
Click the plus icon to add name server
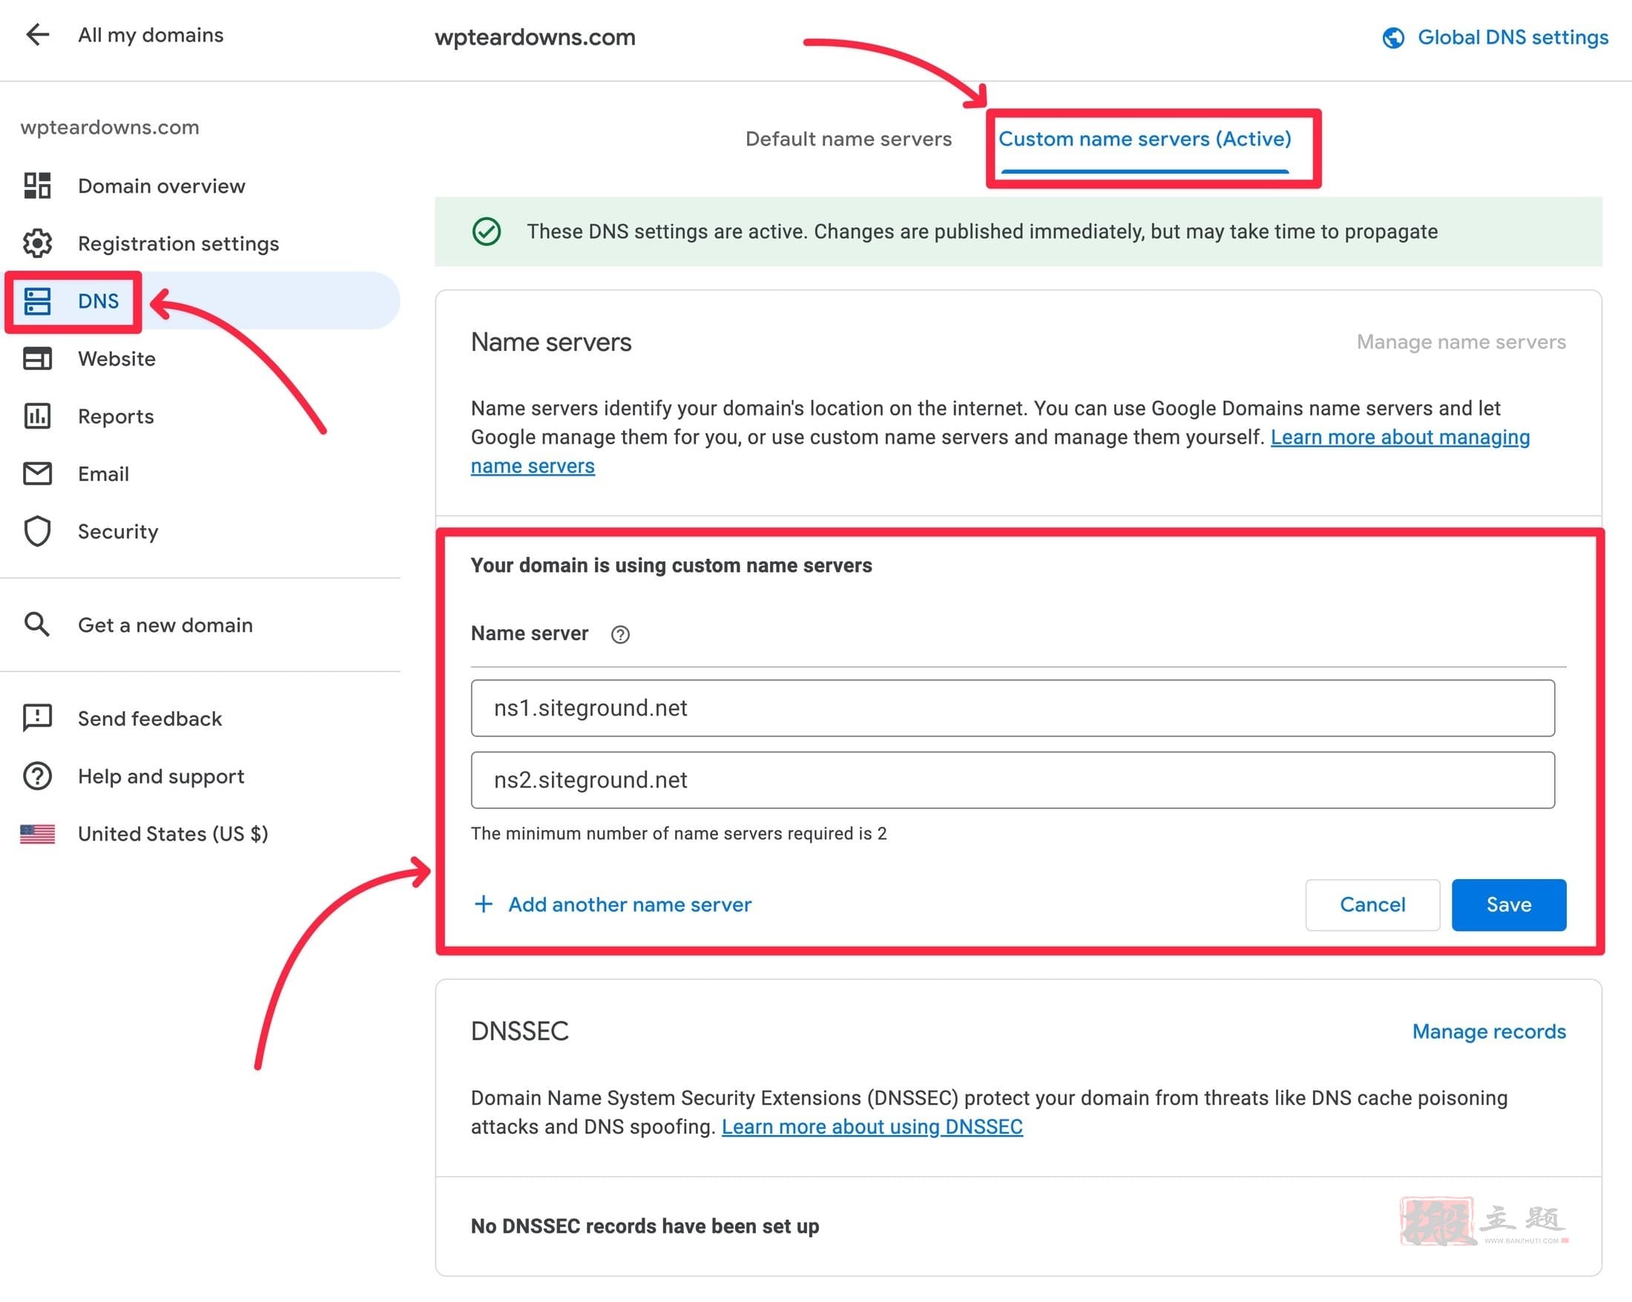483,904
